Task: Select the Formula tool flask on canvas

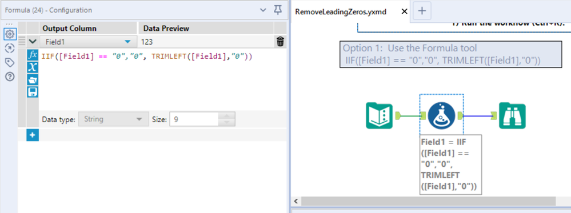Action: 441,116
